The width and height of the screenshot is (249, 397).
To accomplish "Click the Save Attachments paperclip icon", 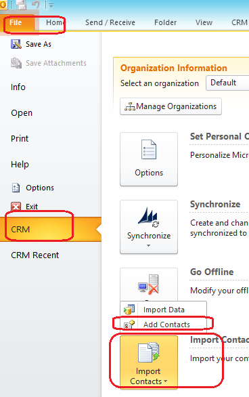I will click(x=16, y=63).
